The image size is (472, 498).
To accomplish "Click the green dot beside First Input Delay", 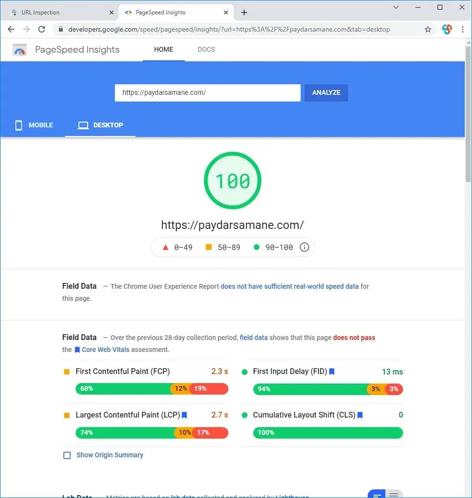I will (x=245, y=372).
